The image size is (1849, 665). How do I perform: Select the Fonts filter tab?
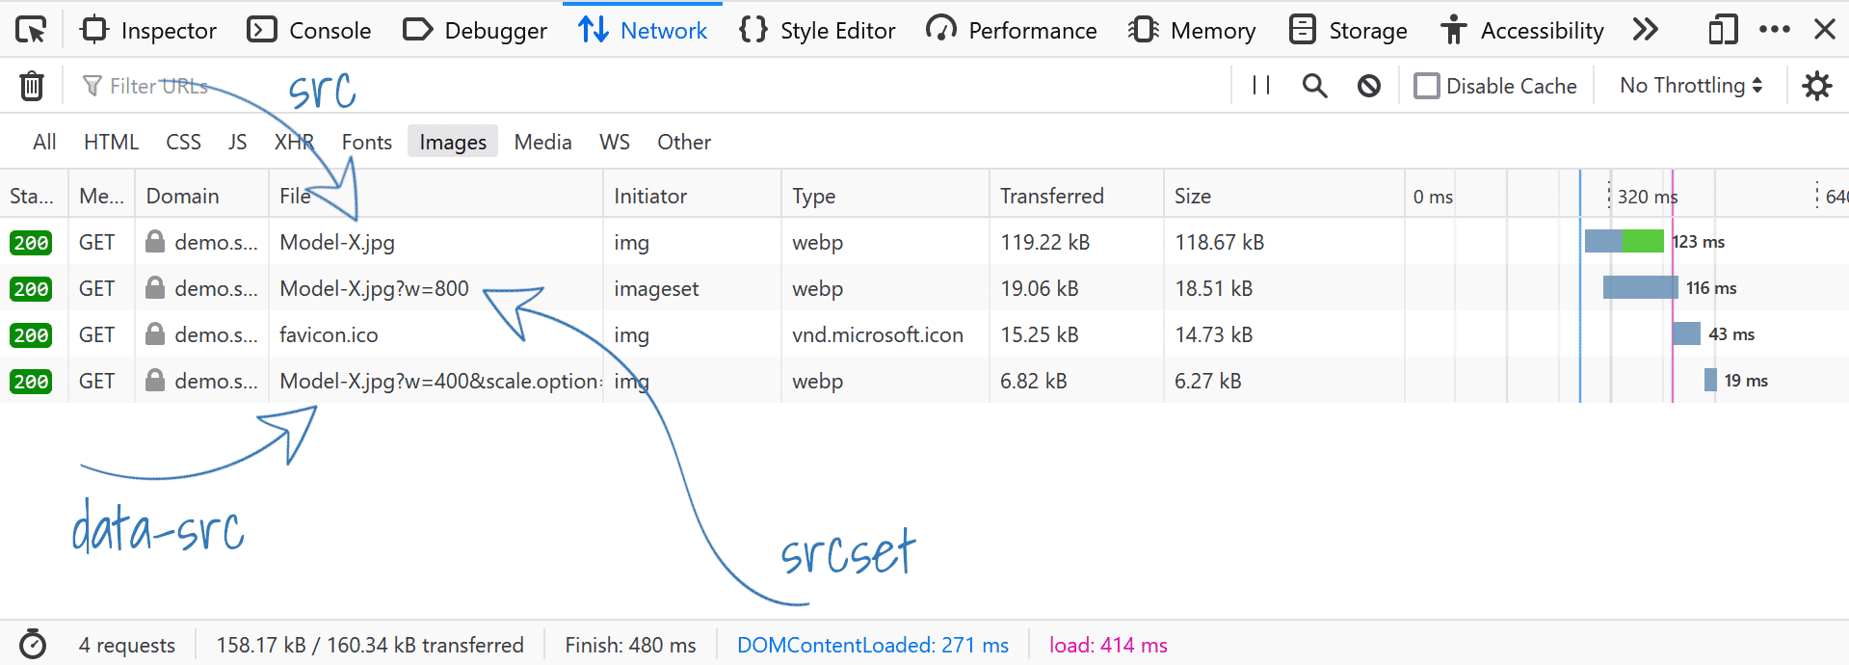click(x=366, y=141)
